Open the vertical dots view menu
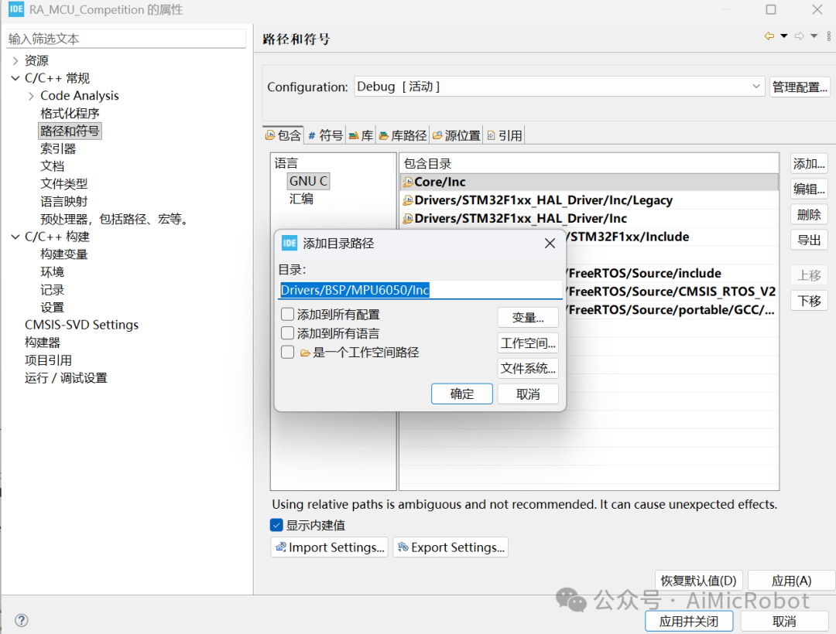The height and width of the screenshot is (634, 836). pos(828,36)
